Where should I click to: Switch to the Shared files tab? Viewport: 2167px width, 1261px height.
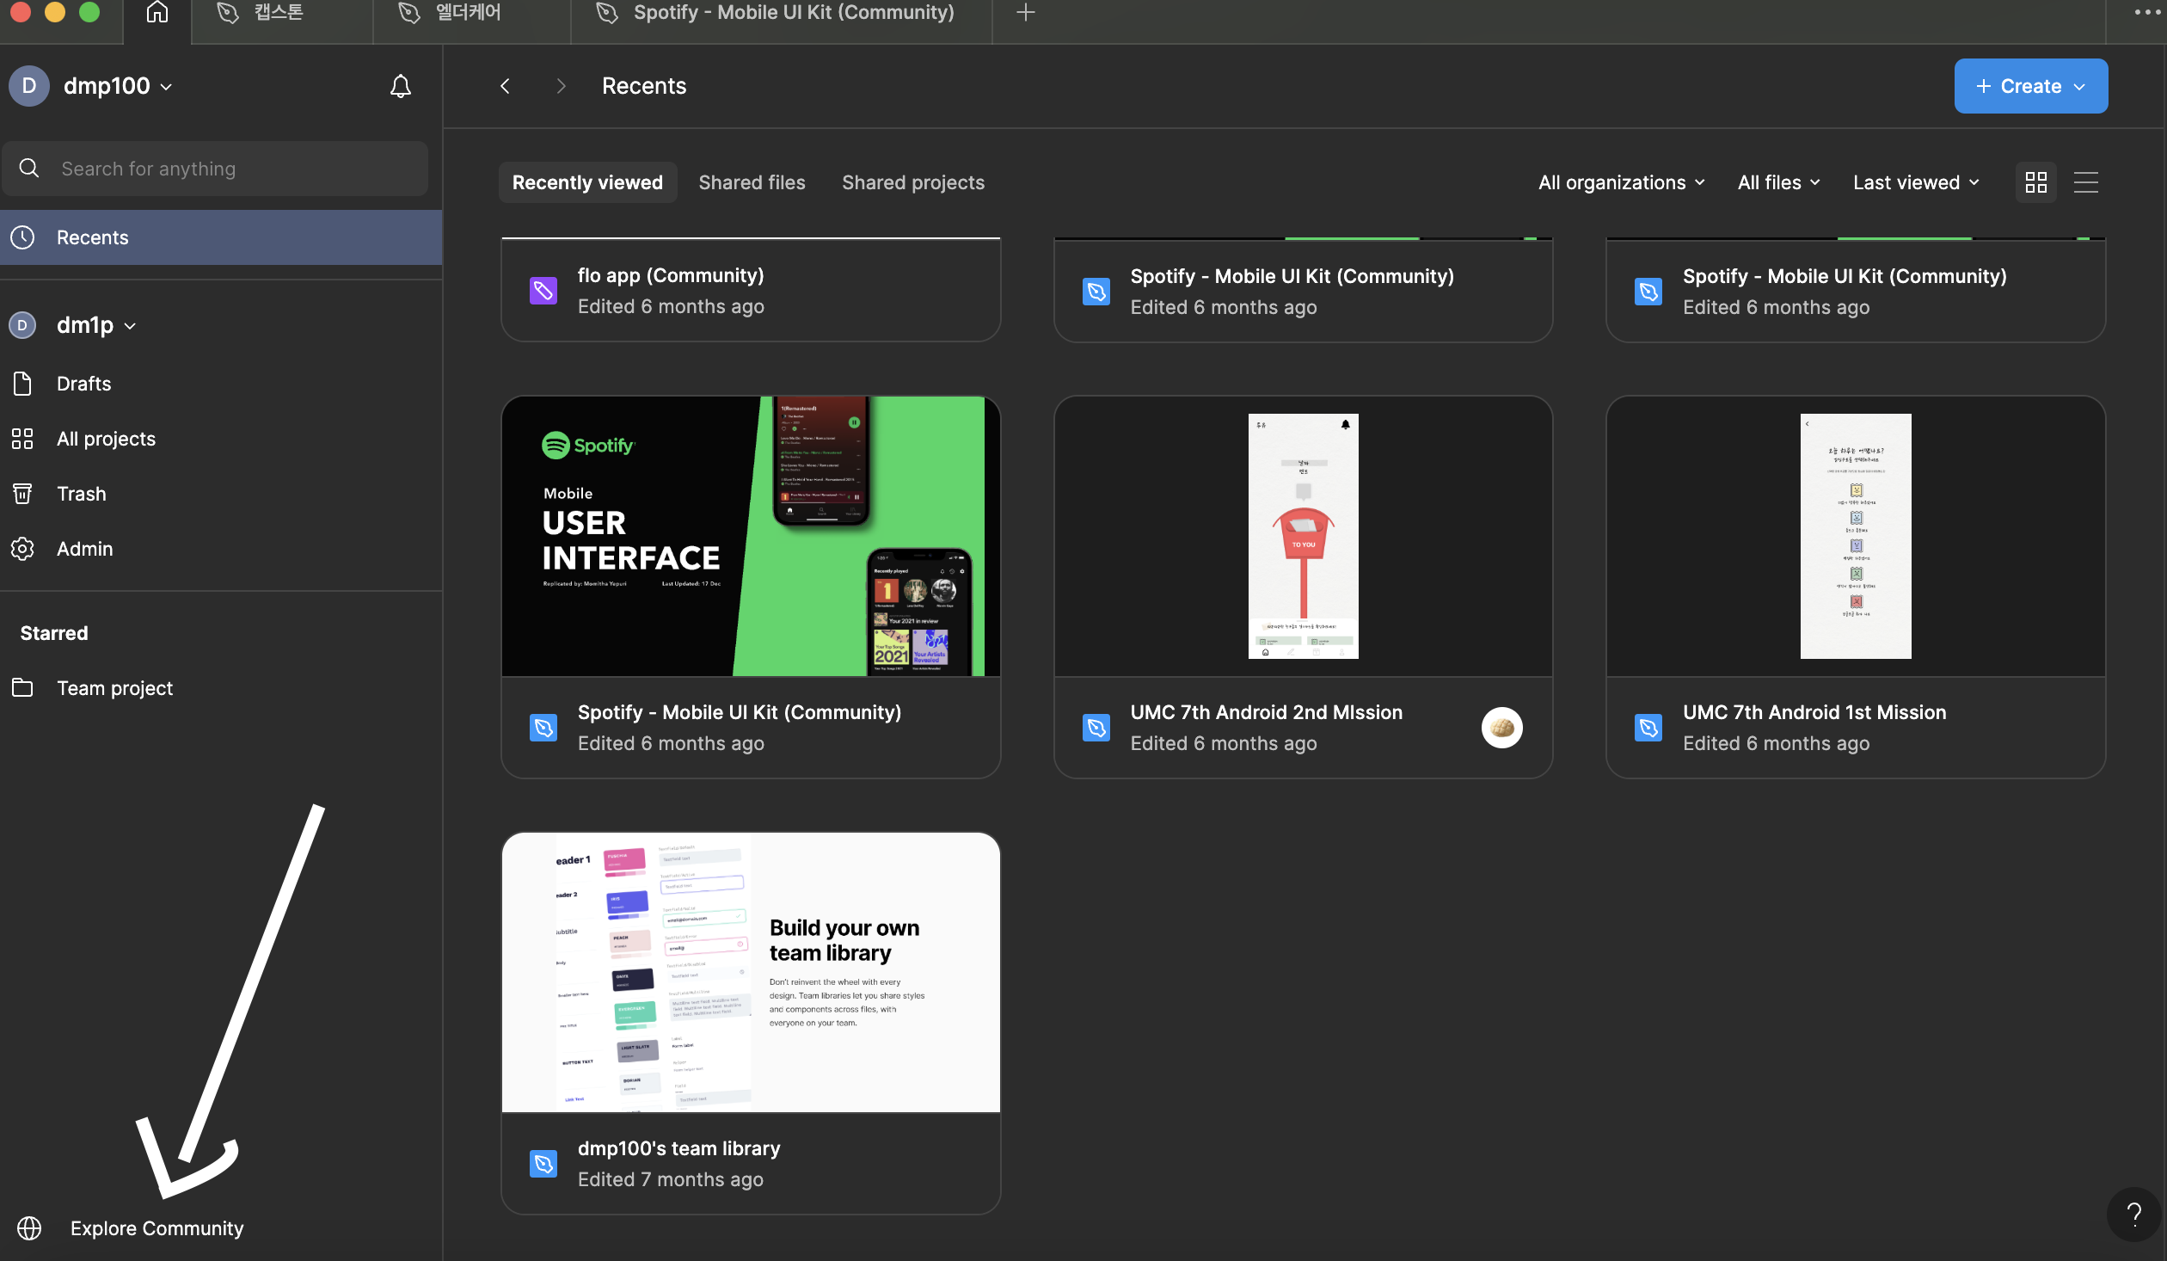[752, 182]
